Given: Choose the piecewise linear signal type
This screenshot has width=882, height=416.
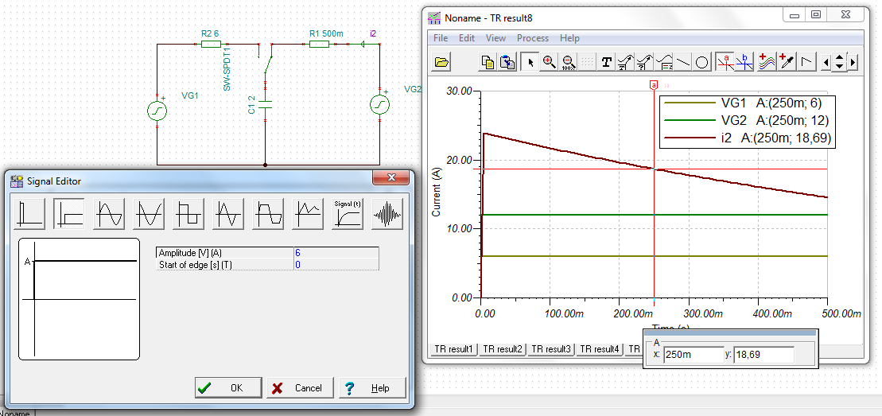Looking at the screenshot, I should pyautogui.click(x=308, y=213).
